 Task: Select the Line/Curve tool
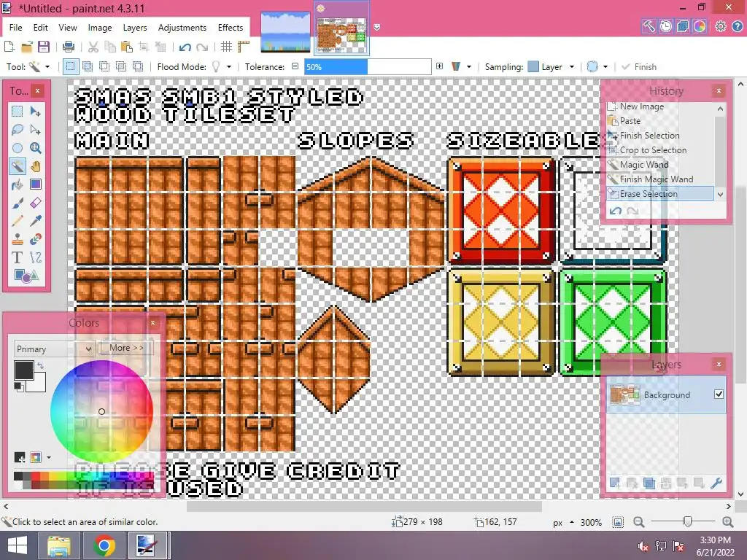(x=35, y=257)
